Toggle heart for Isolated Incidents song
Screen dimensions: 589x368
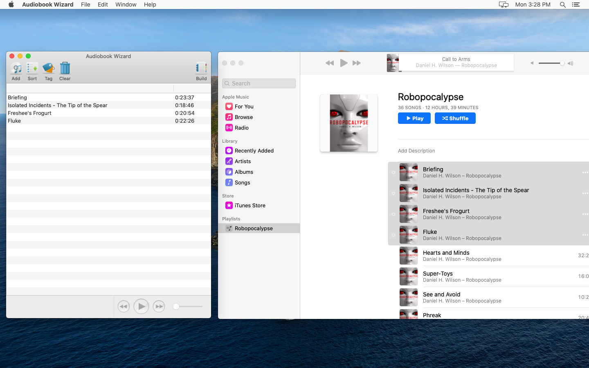393,193
